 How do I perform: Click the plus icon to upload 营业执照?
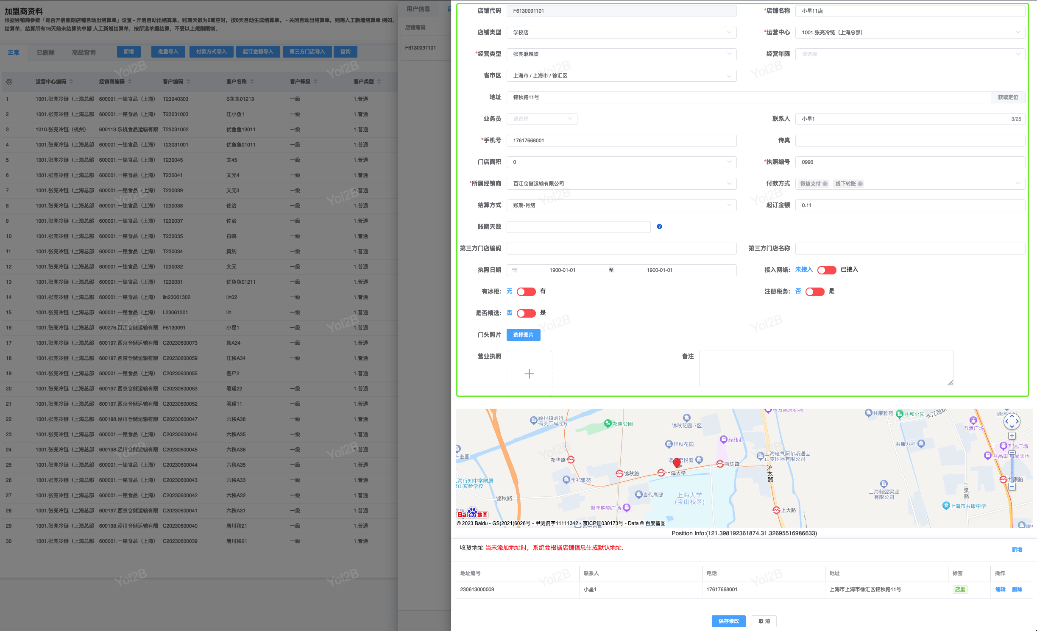point(529,374)
